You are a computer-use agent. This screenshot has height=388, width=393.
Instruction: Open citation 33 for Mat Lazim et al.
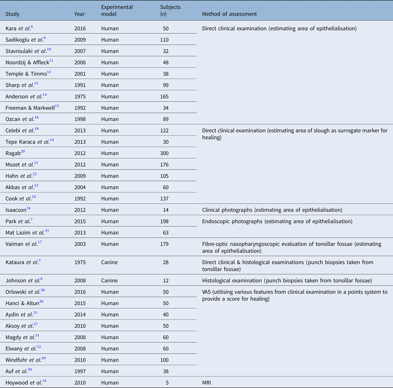pos(47,230)
